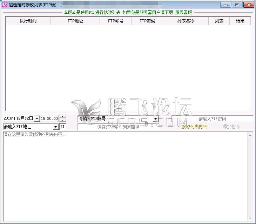Focus the FTP password input field

[212, 119]
